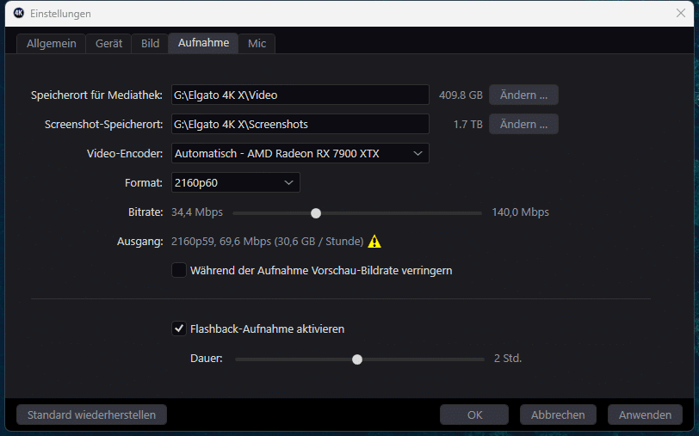Viewport: 699px width, 436px height.
Task: Click the Mediathek path input field
Action: 300,95
